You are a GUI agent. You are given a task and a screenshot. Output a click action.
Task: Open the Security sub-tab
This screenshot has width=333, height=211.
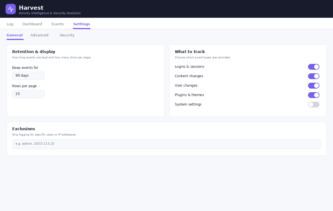(67, 35)
